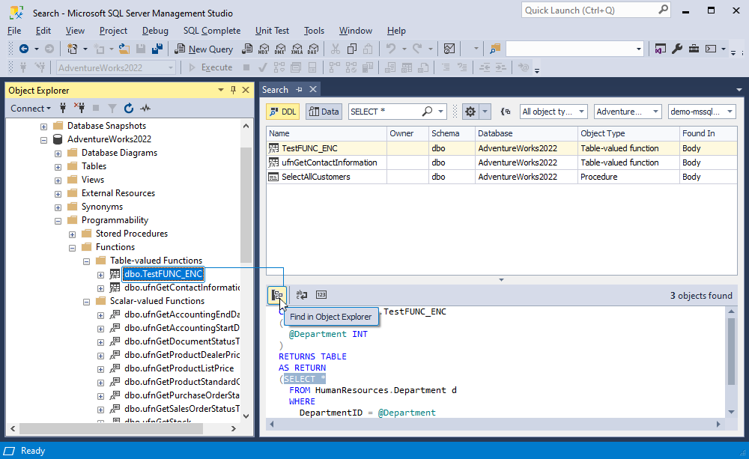The height and width of the screenshot is (459, 749).
Task: Select the SelectAllCustomers result row
Action: [x=502, y=177]
